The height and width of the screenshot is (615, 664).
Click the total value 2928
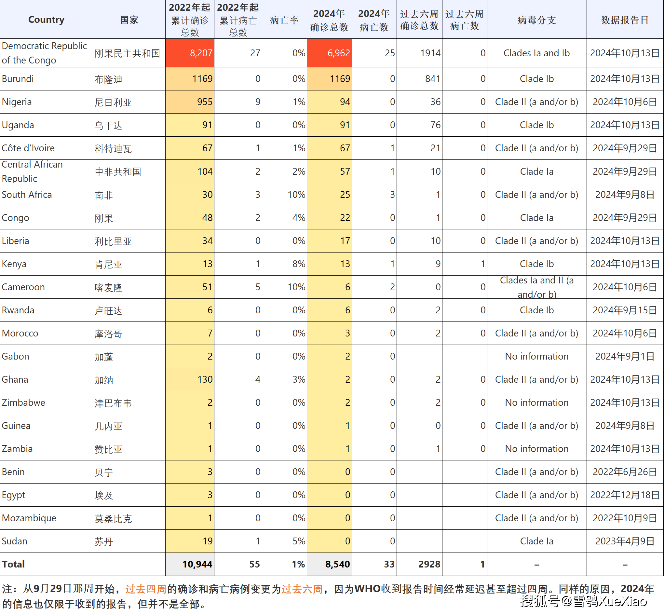coord(419,565)
